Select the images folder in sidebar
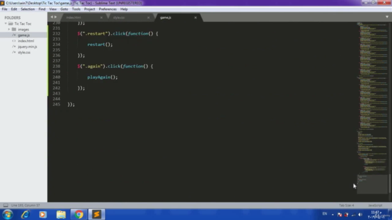The width and height of the screenshot is (392, 220). coord(23,29)
